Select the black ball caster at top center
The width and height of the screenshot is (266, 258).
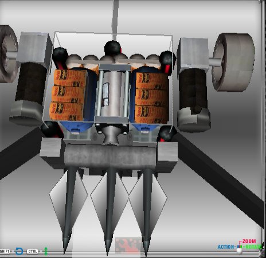[x=113, y=48]
